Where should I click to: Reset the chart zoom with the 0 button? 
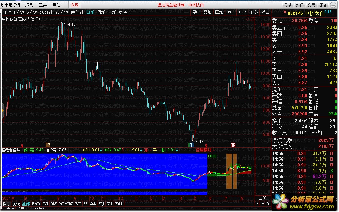[x=268, y=204]
